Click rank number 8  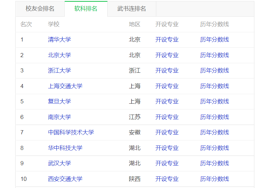coord(22,148)
